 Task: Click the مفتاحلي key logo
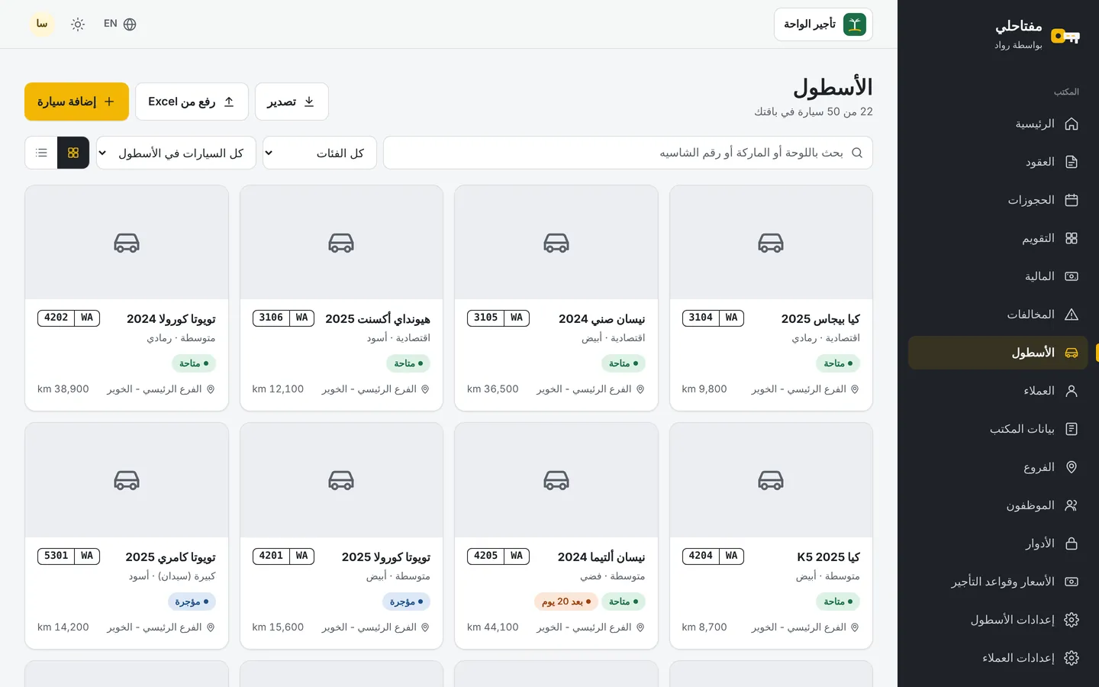(x=1065, y=36)
